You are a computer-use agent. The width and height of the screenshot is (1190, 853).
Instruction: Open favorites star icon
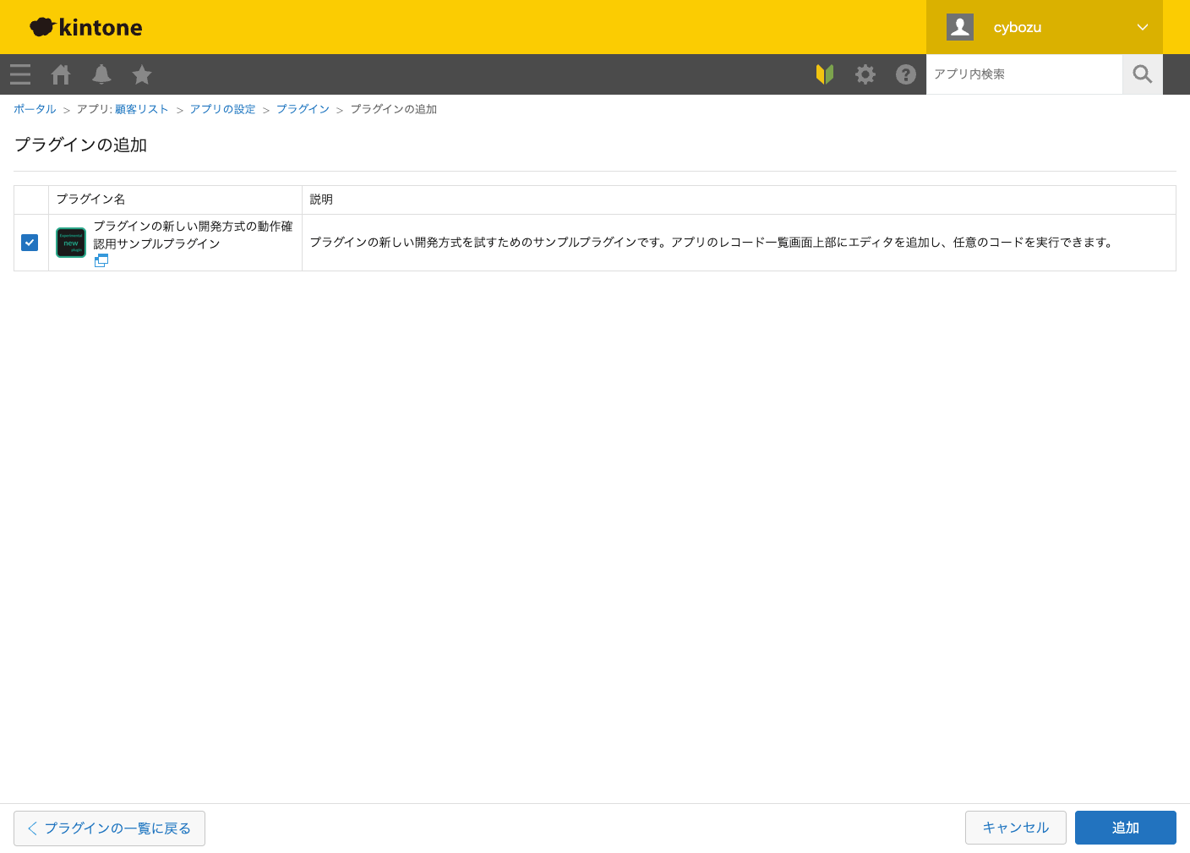(x=142, y=74)
